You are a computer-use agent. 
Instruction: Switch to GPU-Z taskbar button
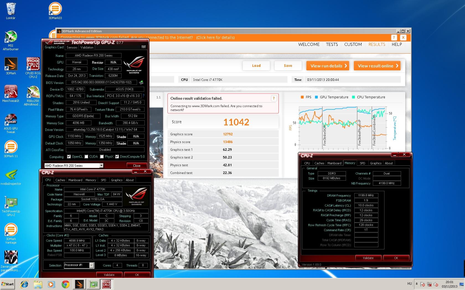coord(93,284)
